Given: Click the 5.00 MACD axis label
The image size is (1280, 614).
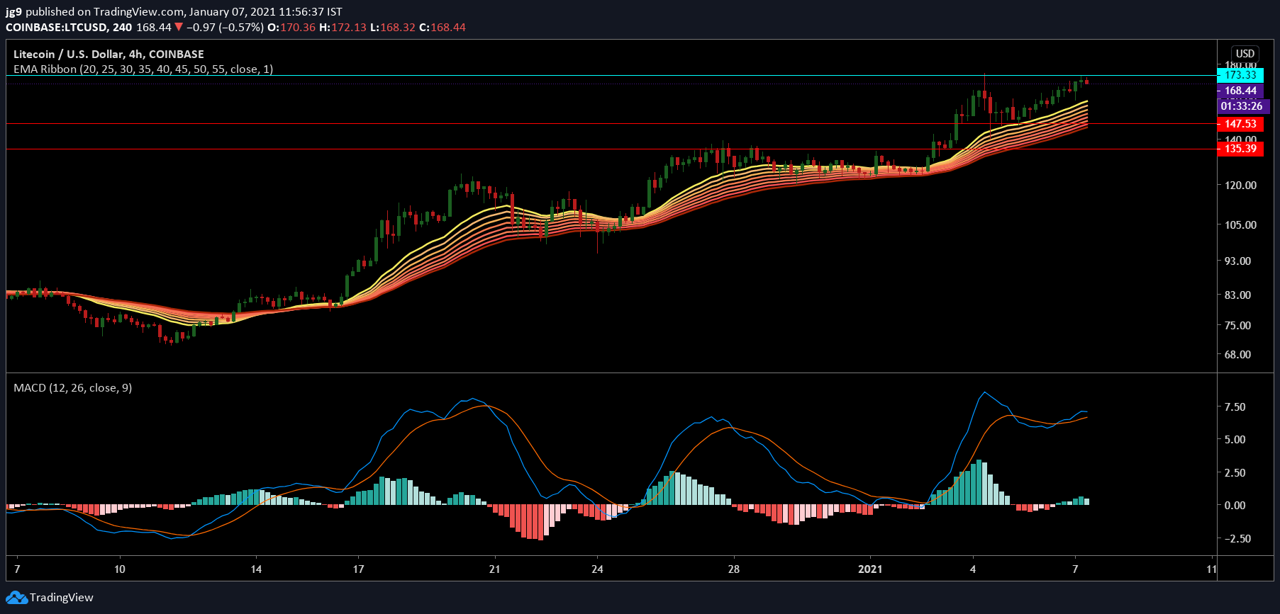Looking at the screenshot, I should pyautogui.click(x=1235, y=440).
